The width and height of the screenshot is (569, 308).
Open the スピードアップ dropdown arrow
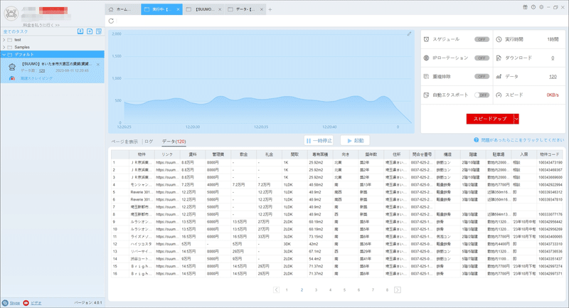point(516,119)
